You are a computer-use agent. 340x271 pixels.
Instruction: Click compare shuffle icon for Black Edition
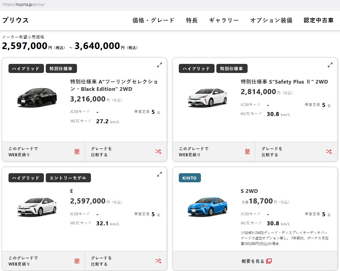point(158,152)
